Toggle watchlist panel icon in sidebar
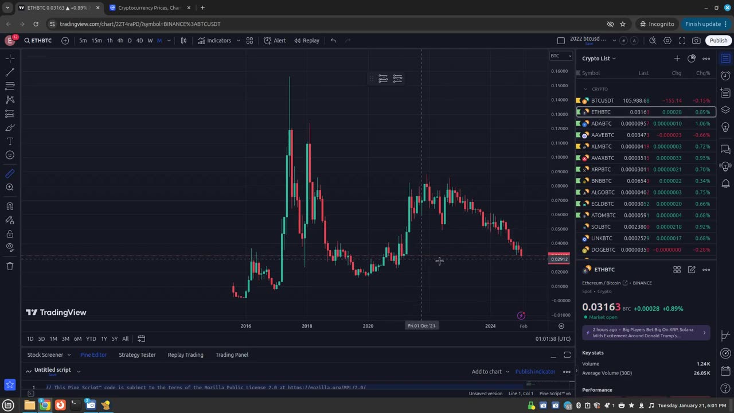Image resolution: width=734 pixels, height=413 pixels. (x=725, y=59)
